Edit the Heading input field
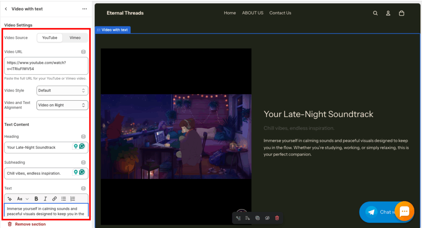The width and height of the screenshot is (422, 228). click(46, 148)
